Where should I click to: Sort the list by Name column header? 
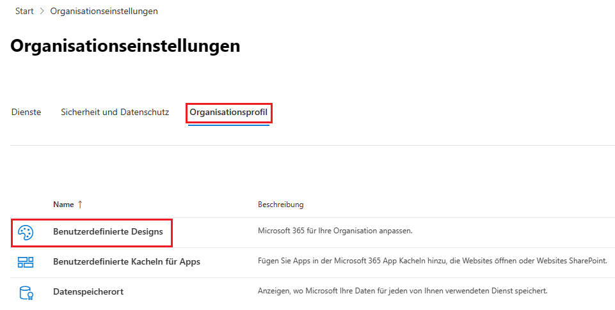(63, 205)
